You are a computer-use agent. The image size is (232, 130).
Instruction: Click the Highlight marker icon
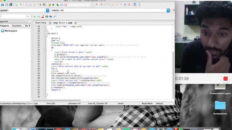pos(43,17)
